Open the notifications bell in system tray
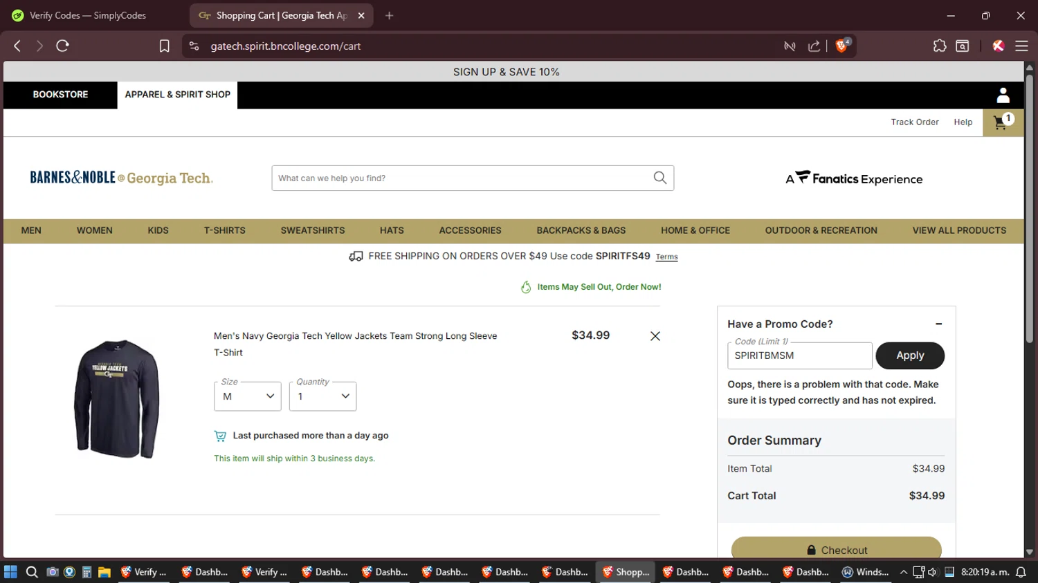This screenshot has width=1038, height=583. point(1021,572)
